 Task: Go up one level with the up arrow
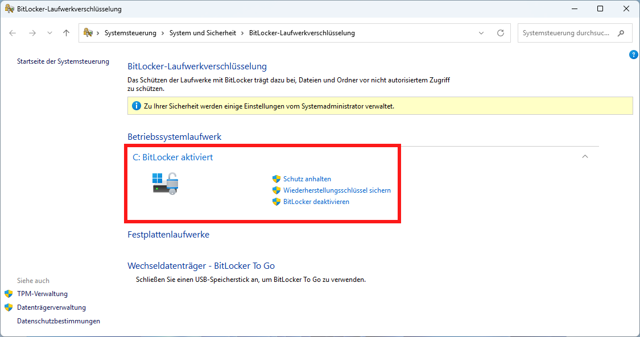(x=66, y=33)
